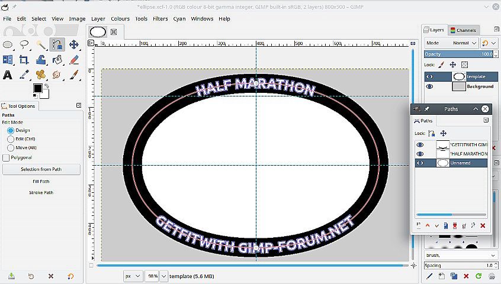Viewport: 501px width, 284px height.
Task: Open the brush tag filter dropdown
Action: click(461, 255)
